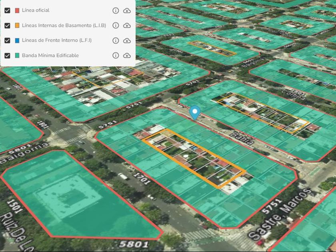Click the Líneas de Frente Interno (L.F.I) label
The height and width of the screenshot is (252, 336).
(57, 40)
